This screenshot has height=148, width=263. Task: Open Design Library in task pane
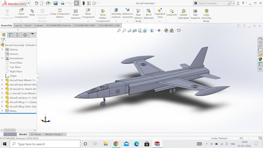tap(260, 44)
